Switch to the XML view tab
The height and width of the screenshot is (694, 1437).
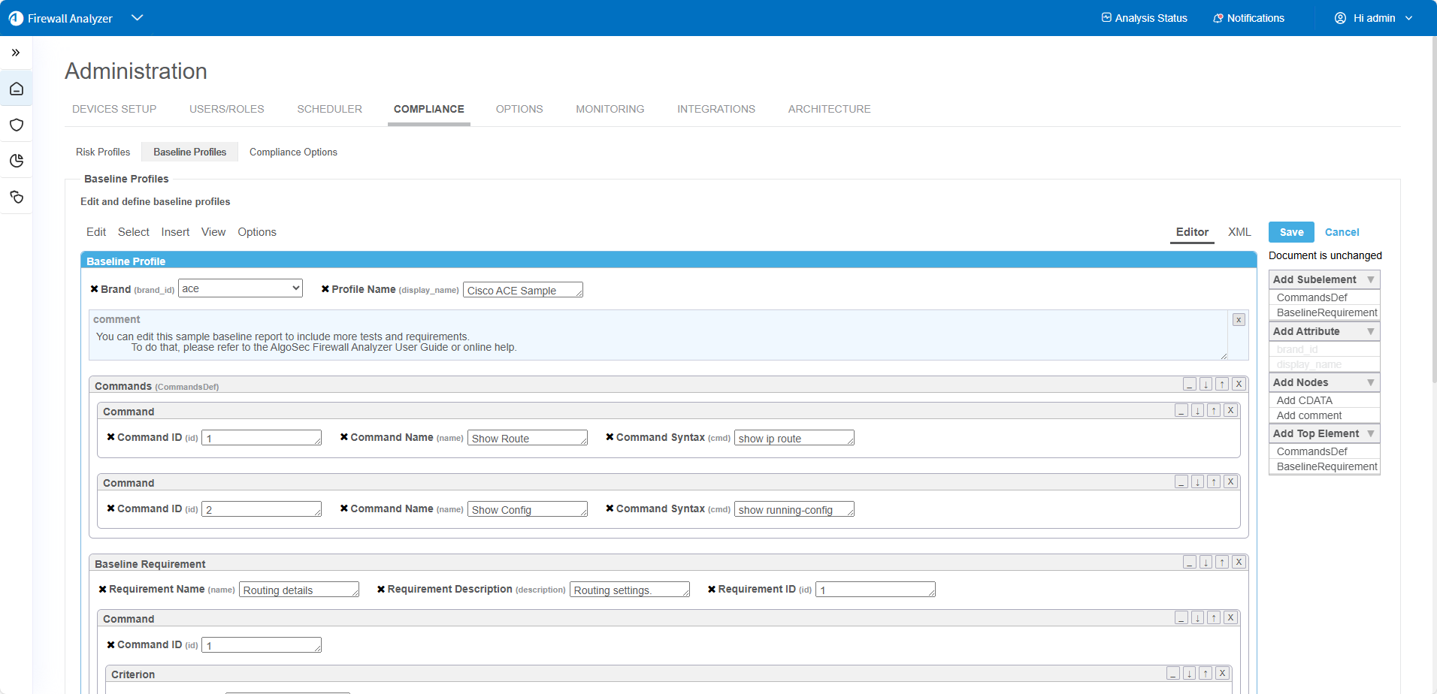(x=1239, y=232)
